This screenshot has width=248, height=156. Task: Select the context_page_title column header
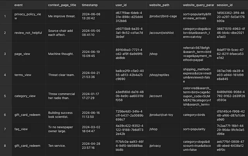(x=62, y=5)
